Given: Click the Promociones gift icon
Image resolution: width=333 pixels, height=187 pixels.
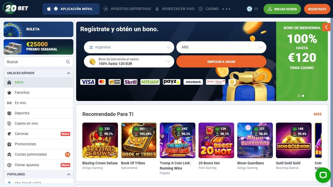Looking at the screenshot, I should (9, 144).
